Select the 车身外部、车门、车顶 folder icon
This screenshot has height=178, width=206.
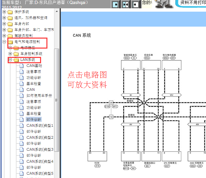point(10,30)
